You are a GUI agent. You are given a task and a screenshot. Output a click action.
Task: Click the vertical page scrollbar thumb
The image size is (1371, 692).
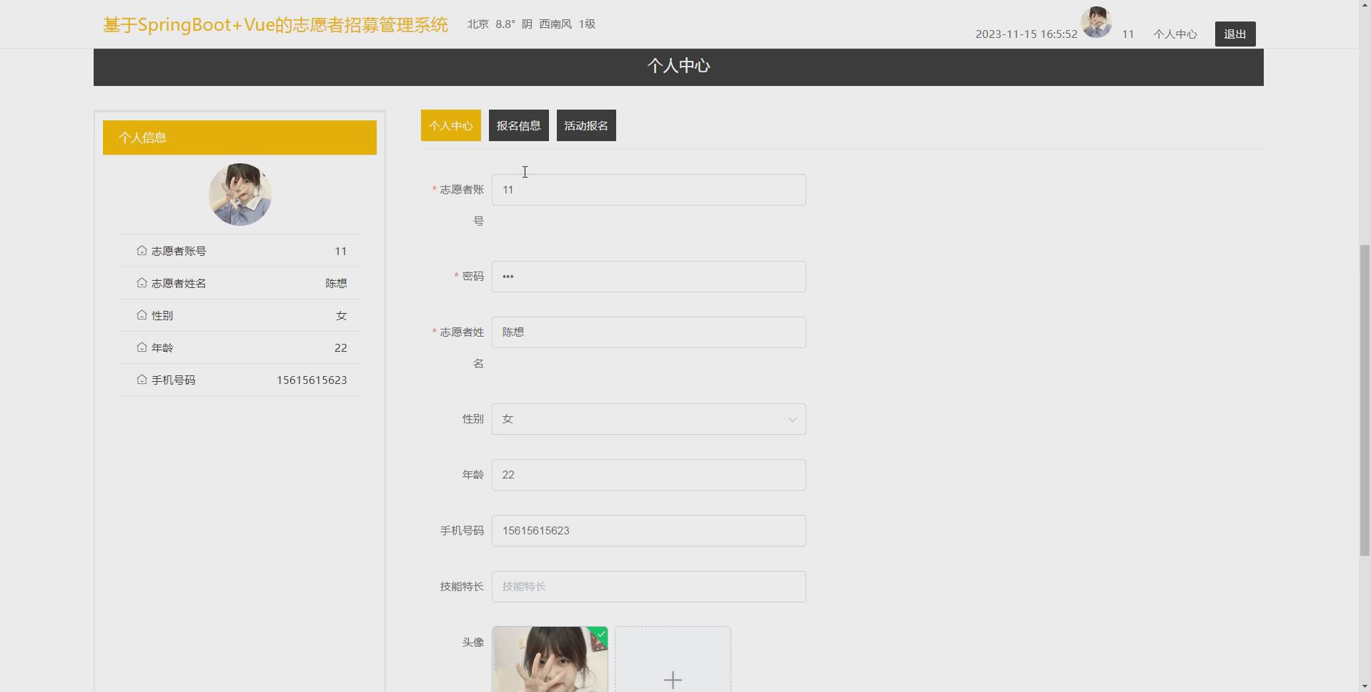1365,400
